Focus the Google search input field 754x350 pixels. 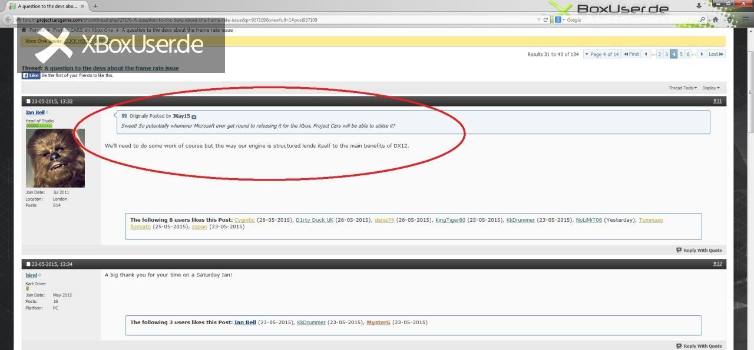point(631,19)
